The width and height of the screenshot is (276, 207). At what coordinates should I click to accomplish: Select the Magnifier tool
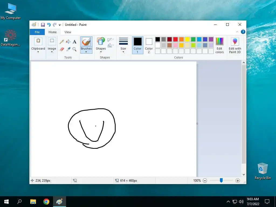click(x=74, y=49)
